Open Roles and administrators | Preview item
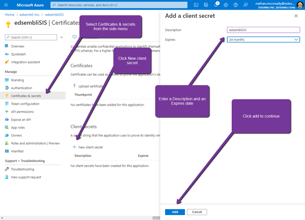The height and width of the screenshot is (220, 305). 35,143
